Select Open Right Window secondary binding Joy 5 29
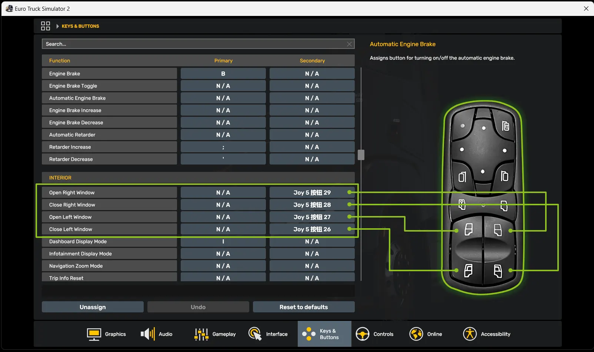The height and width of the screenshot is (352, 594). (x=312, y=192)
